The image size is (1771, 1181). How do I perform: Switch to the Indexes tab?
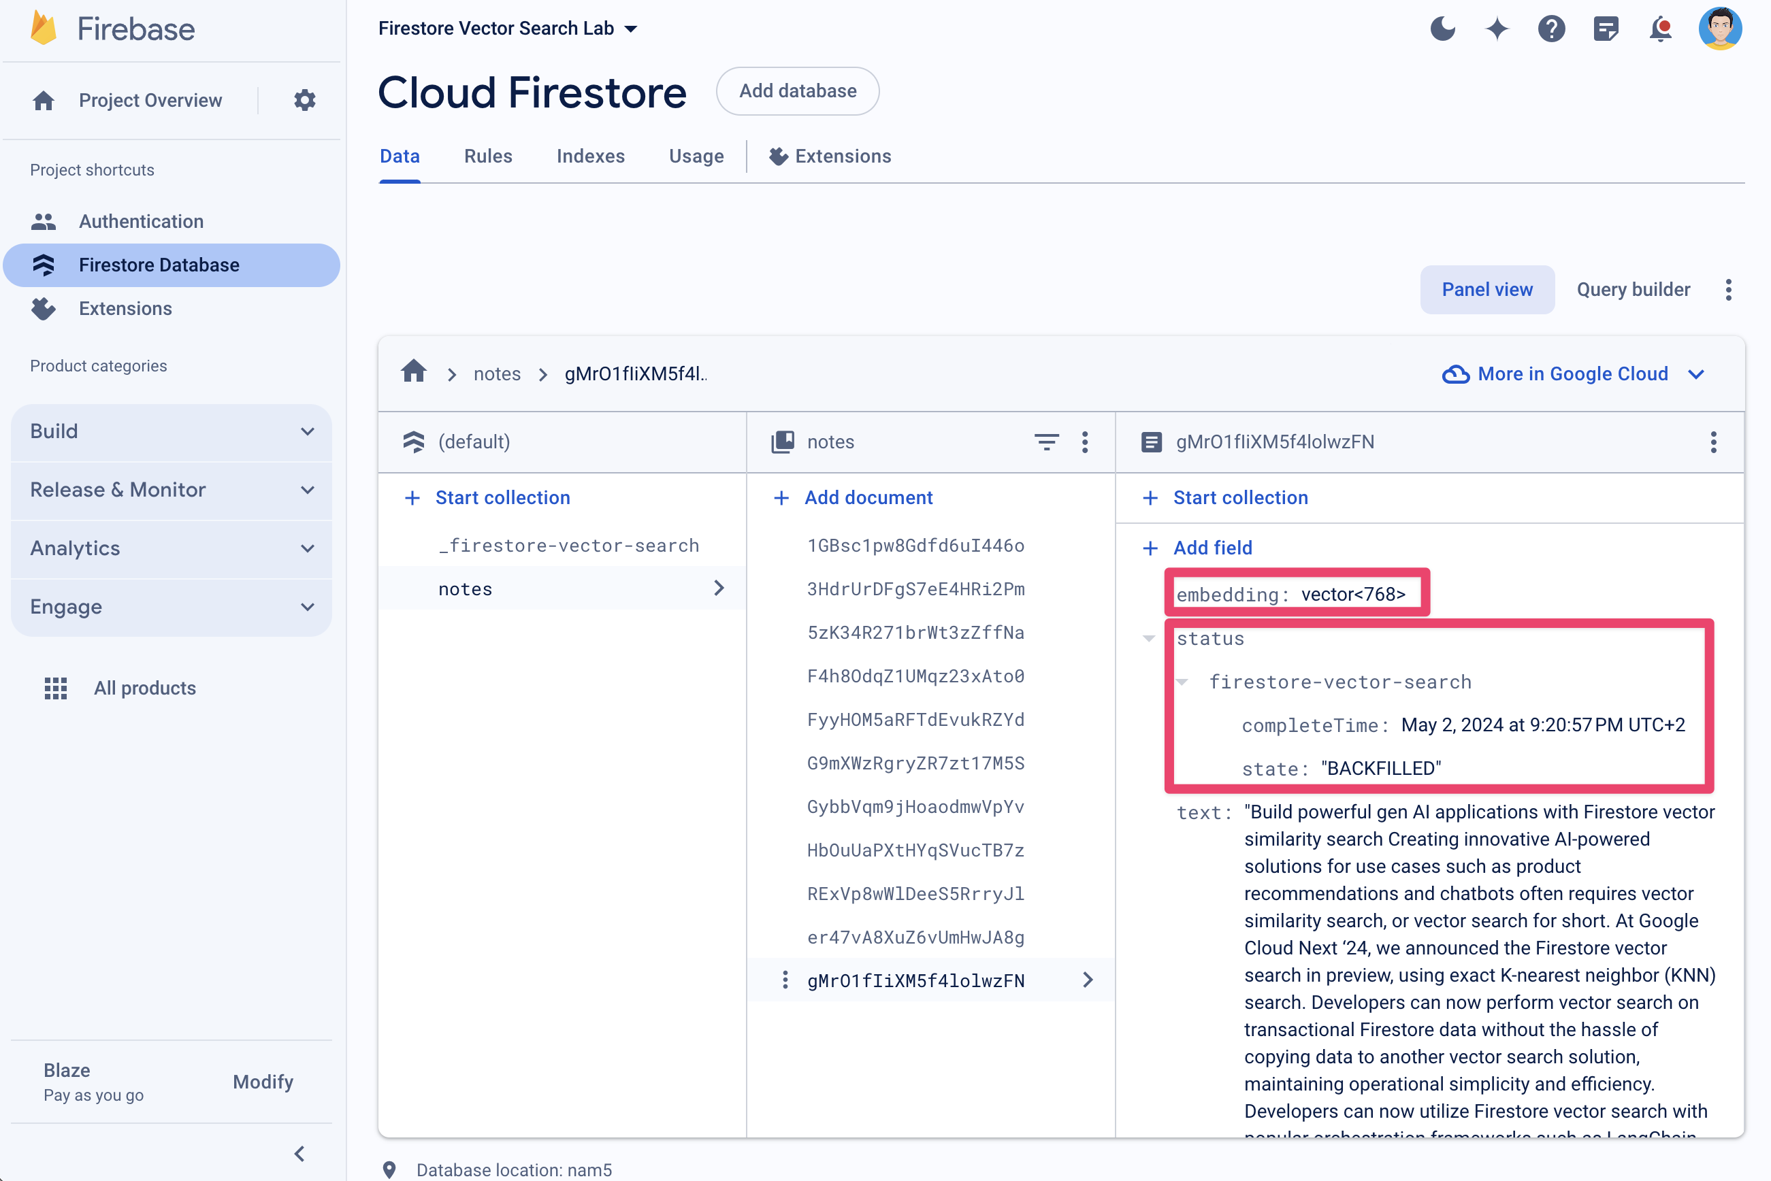point(589,157)
